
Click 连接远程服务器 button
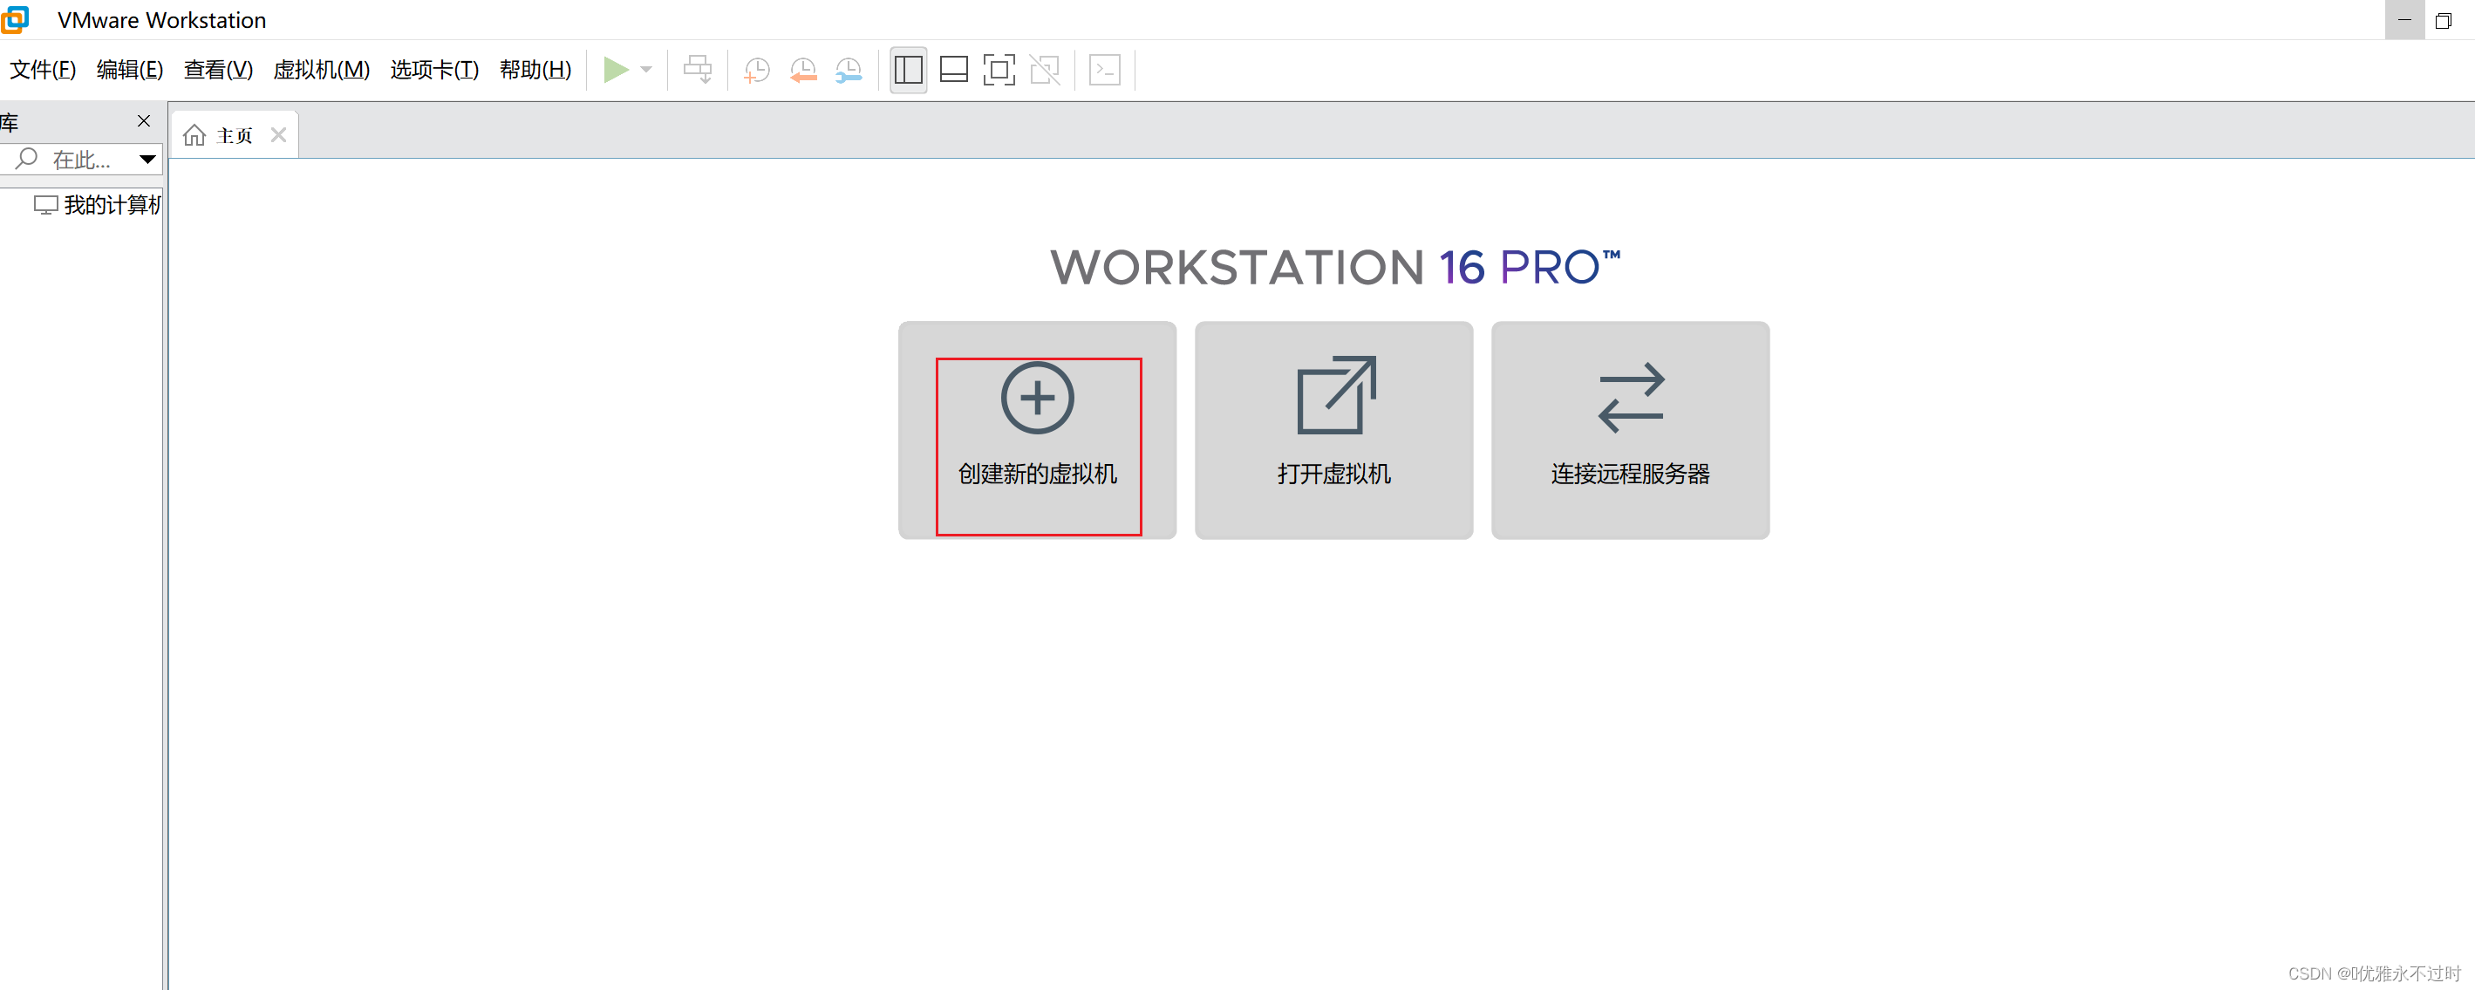(x=1629, y=430)
